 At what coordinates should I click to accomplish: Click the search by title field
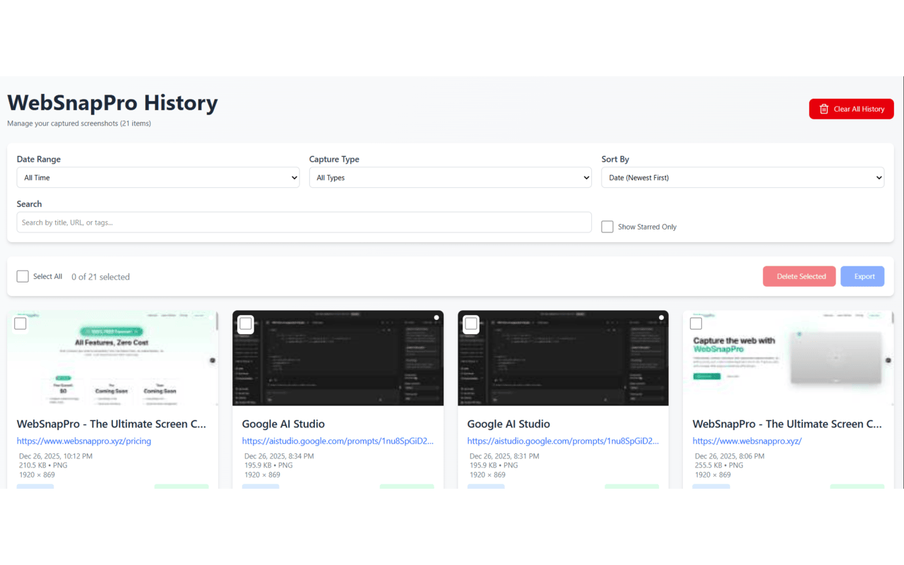[x=304, y=222]
